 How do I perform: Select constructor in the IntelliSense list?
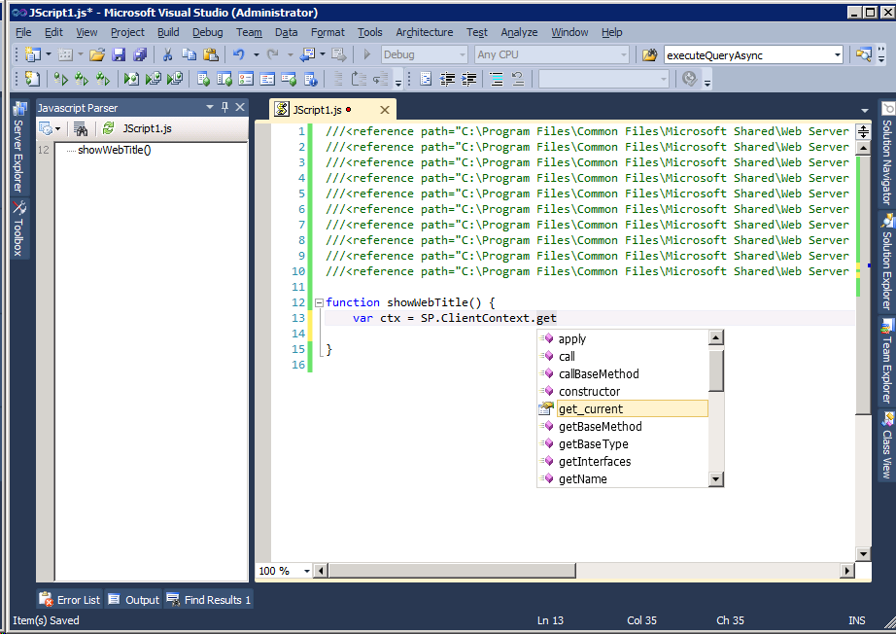click(x=624, y=392)
